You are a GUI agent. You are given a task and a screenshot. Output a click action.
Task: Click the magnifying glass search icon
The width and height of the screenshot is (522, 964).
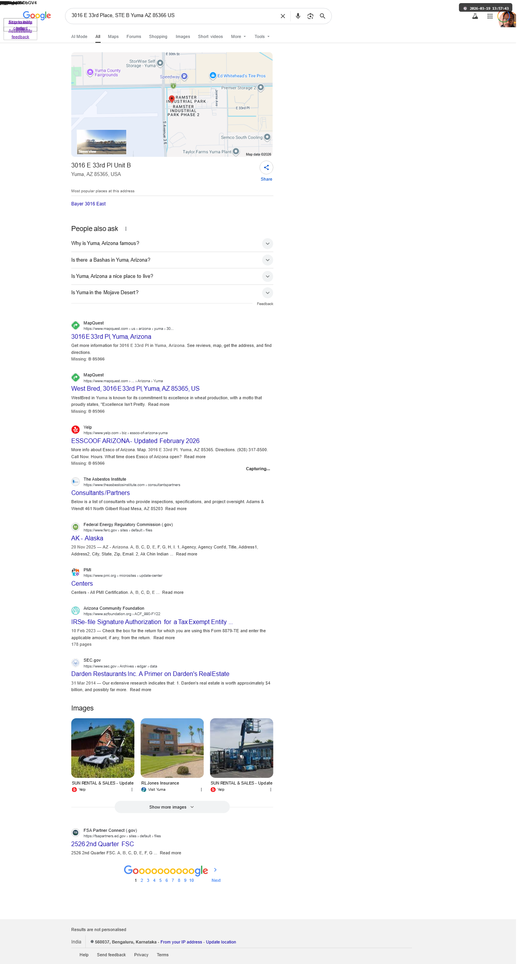coord(323,16)
